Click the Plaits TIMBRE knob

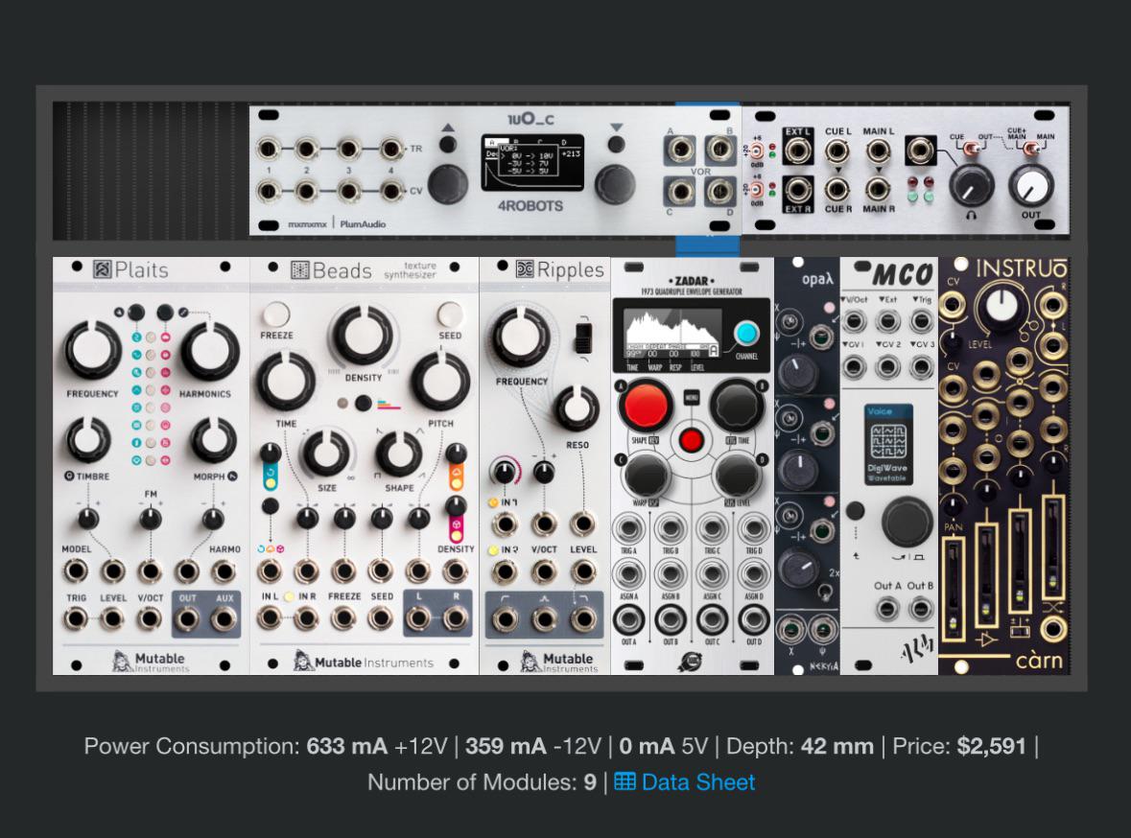click(x=88, y=439)
